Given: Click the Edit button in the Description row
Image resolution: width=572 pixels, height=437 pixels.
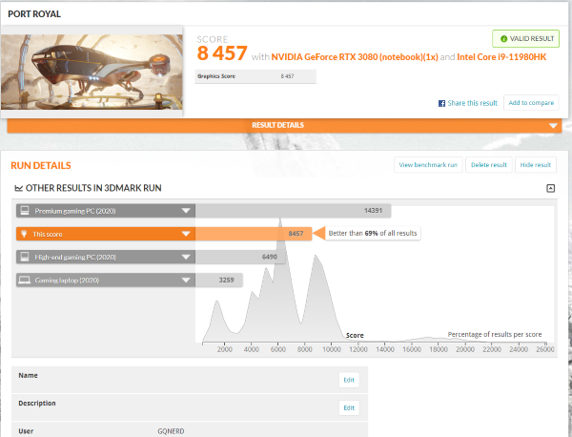Looking at the screenshot, I should coord(349,407).
